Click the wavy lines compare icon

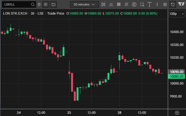tap(126, 4)
